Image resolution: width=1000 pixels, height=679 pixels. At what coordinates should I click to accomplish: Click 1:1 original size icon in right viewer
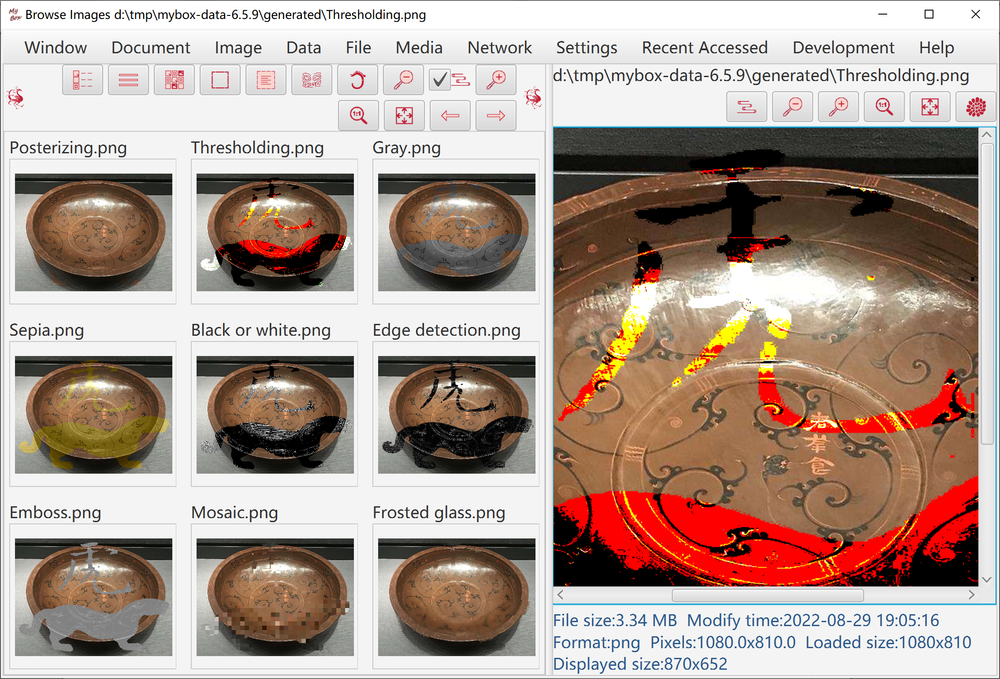(x=884, y=107)
